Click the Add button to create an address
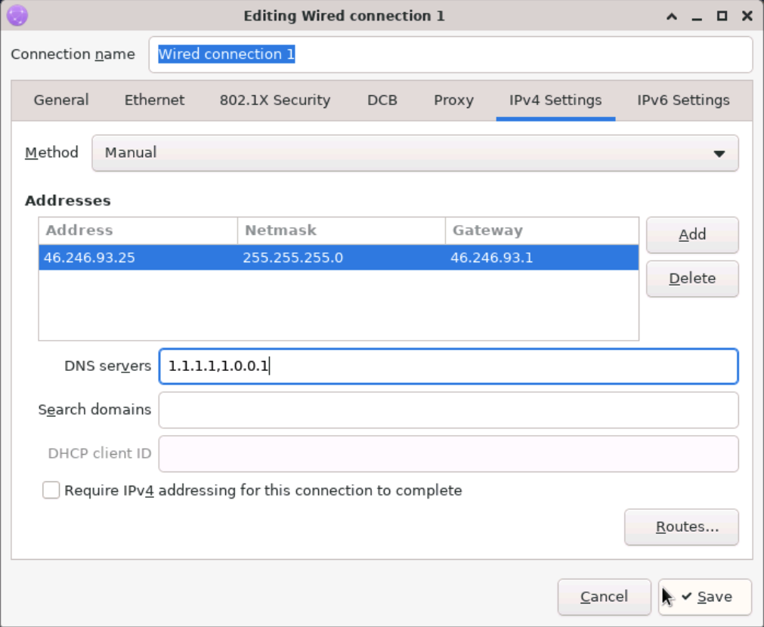The height and width of the screenshot is (627, 764). click(x=691, y=234)
